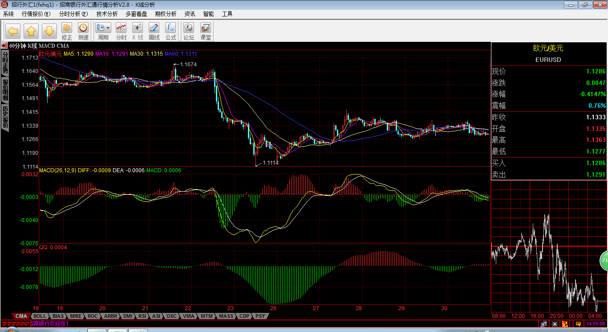608x332 pixels.
Task: Open the 课堂 classroom icon
Action: coord(206,31)
